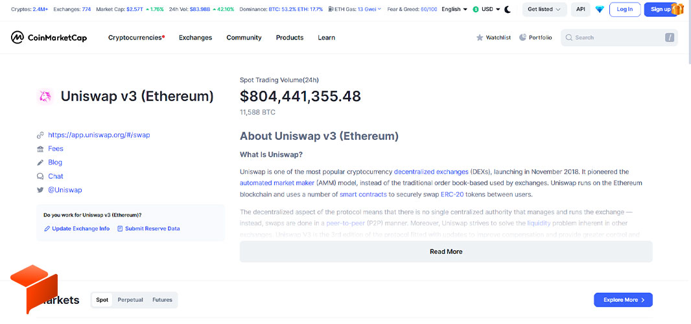The width and height of the screenshot is (691, 324).
Task: Select the Spot markets tab
Action: (102, 300)
